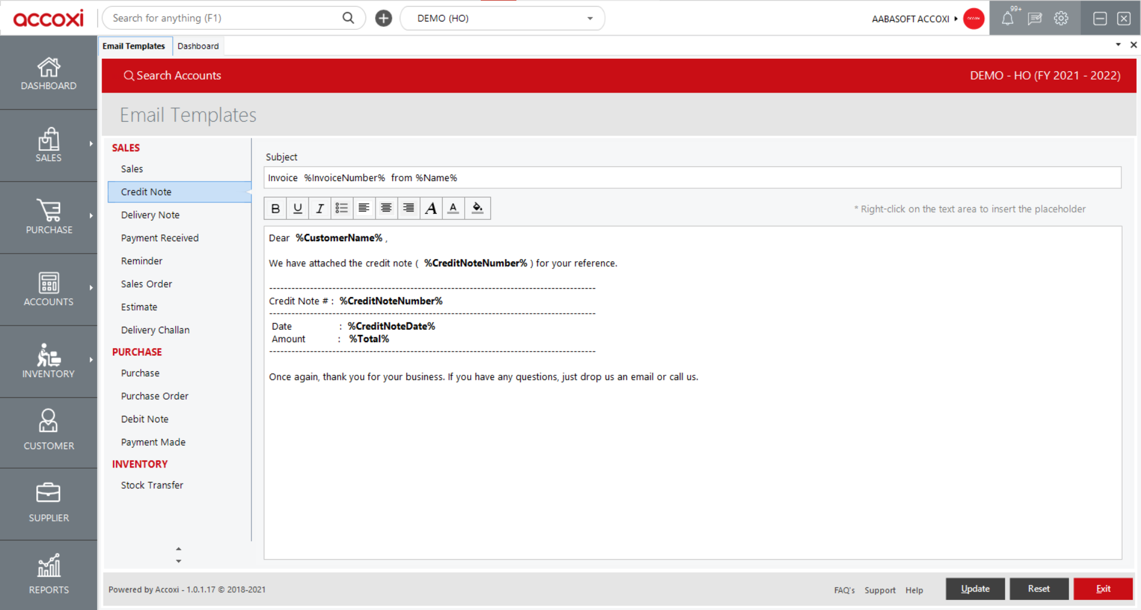Open the Help link
The image size is (1141, 610).
point(914,590)
